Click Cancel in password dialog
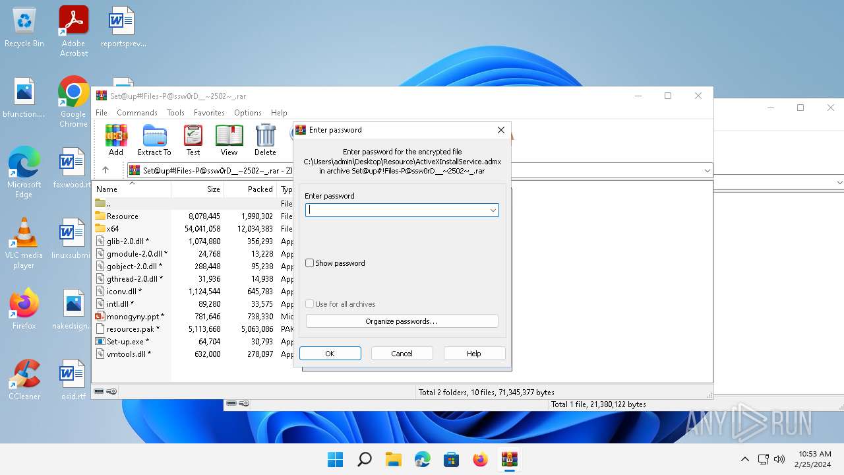 (x=402, y=354)
